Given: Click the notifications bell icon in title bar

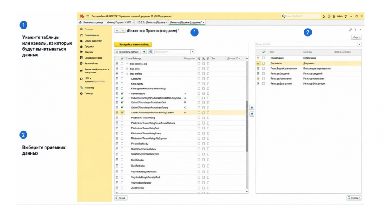Looking at the screenshot, I should click(x=324, y=16).
